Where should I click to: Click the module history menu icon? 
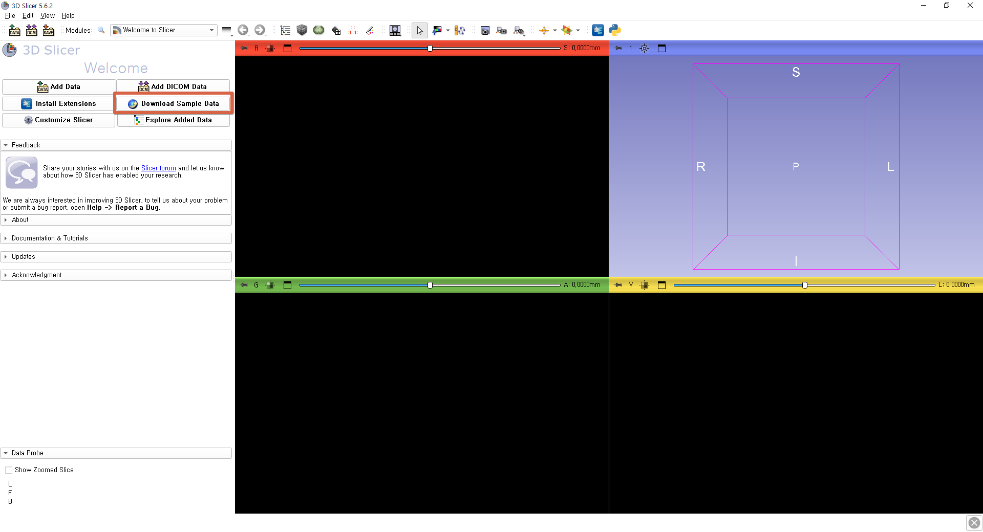pos(227,31)
